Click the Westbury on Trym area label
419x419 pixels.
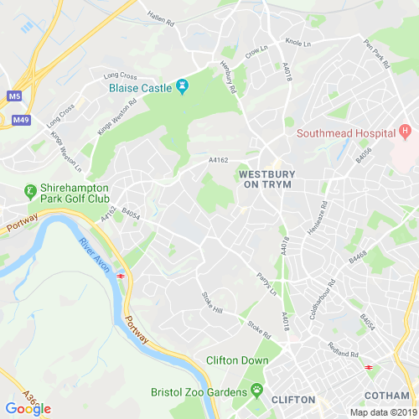tap(267, 179)
